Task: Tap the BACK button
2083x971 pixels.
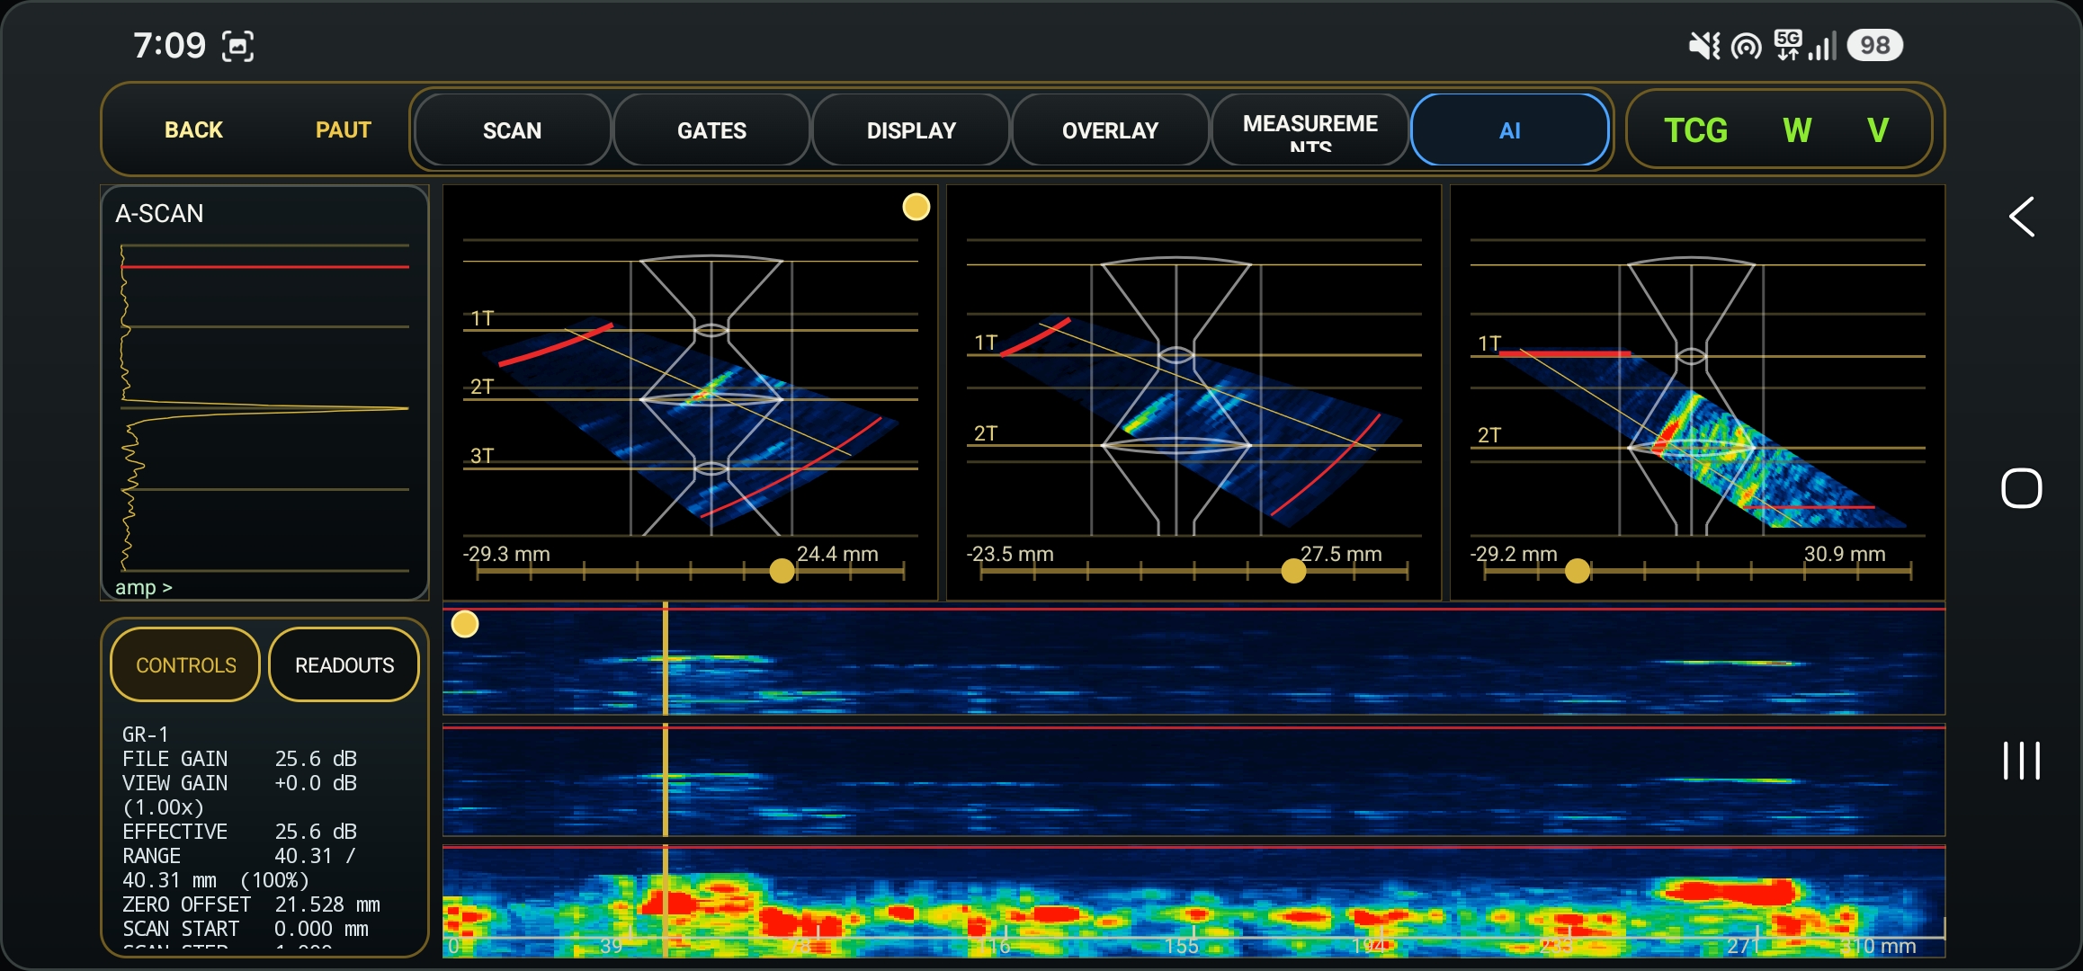Action: point(193,130)
